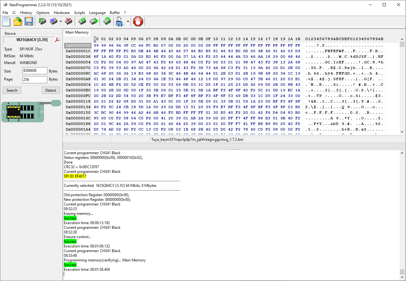406x281 pixels.
Task: Click the Detect button in Device panel
Action: click(x=51, y=90)
